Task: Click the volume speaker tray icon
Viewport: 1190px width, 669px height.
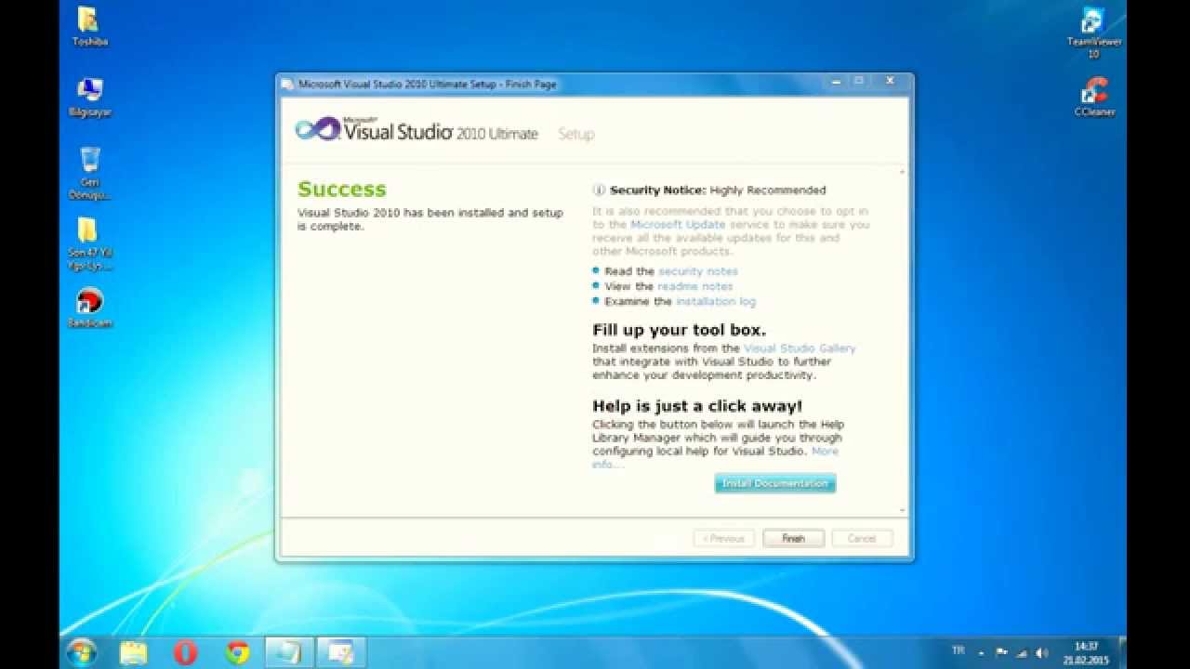Action: tap(1042, 653)
